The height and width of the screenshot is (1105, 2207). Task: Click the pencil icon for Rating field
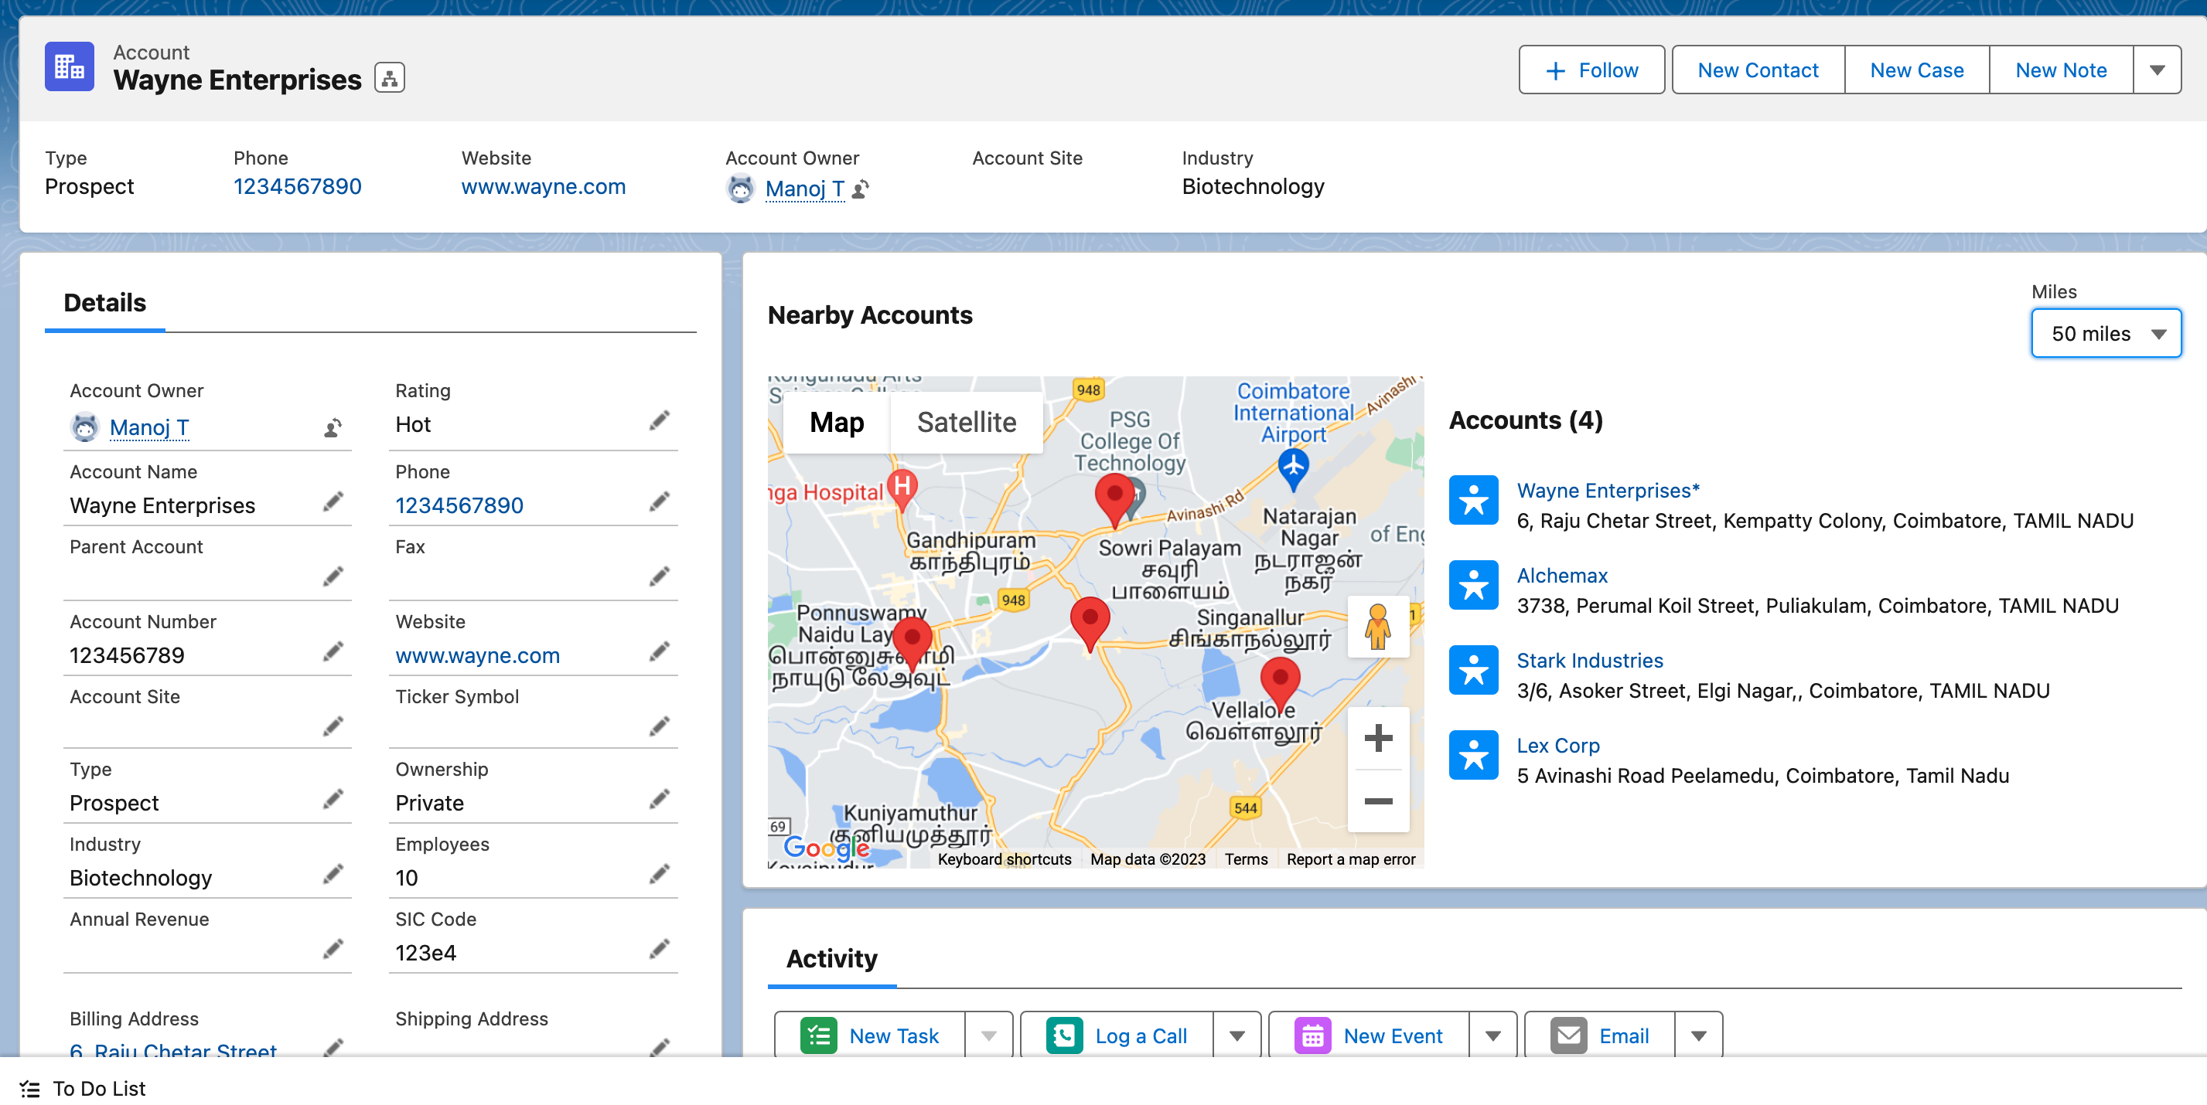point(658,420)
